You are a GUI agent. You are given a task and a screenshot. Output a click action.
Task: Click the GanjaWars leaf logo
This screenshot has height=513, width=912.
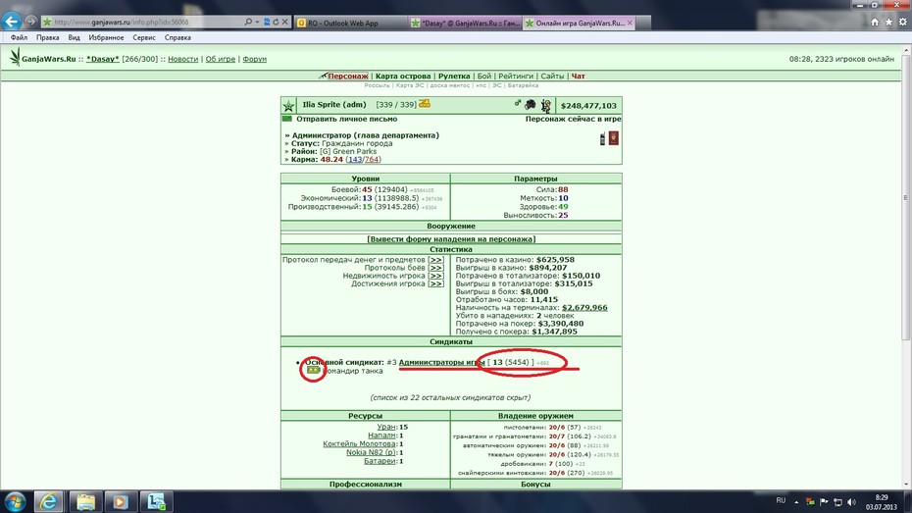[15, 57]
